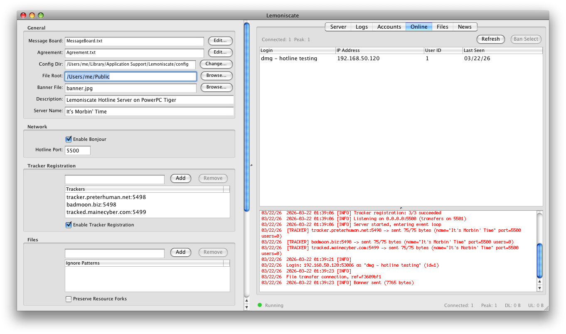Click the log pane scrollbar thumb
This screenshot has width=566, height=334.
539,260
